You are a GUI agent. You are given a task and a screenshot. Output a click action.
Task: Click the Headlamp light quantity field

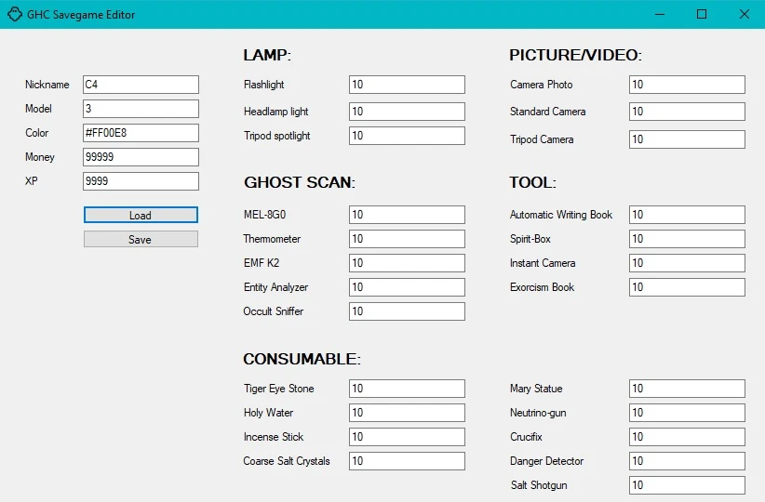[407, 112]
